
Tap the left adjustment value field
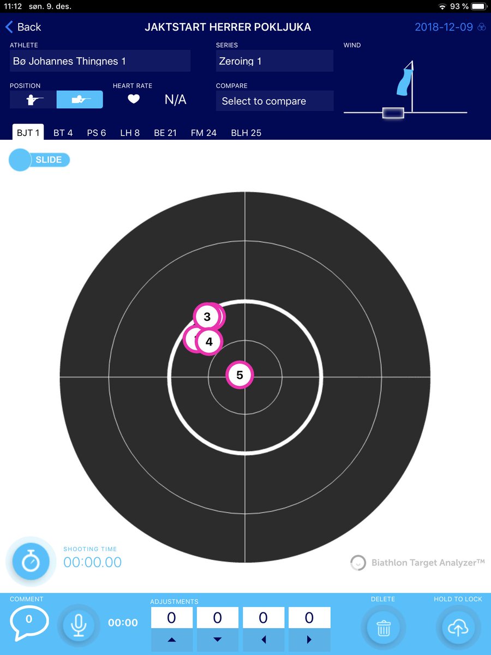click(x=263, y=618)
